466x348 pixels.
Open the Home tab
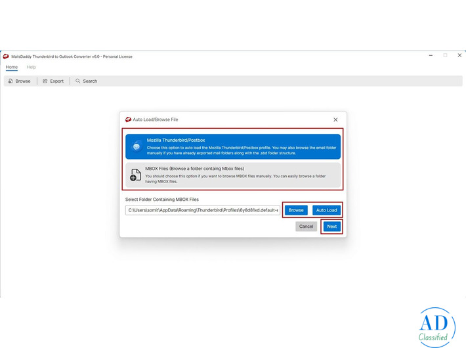[x=12, y=67]
